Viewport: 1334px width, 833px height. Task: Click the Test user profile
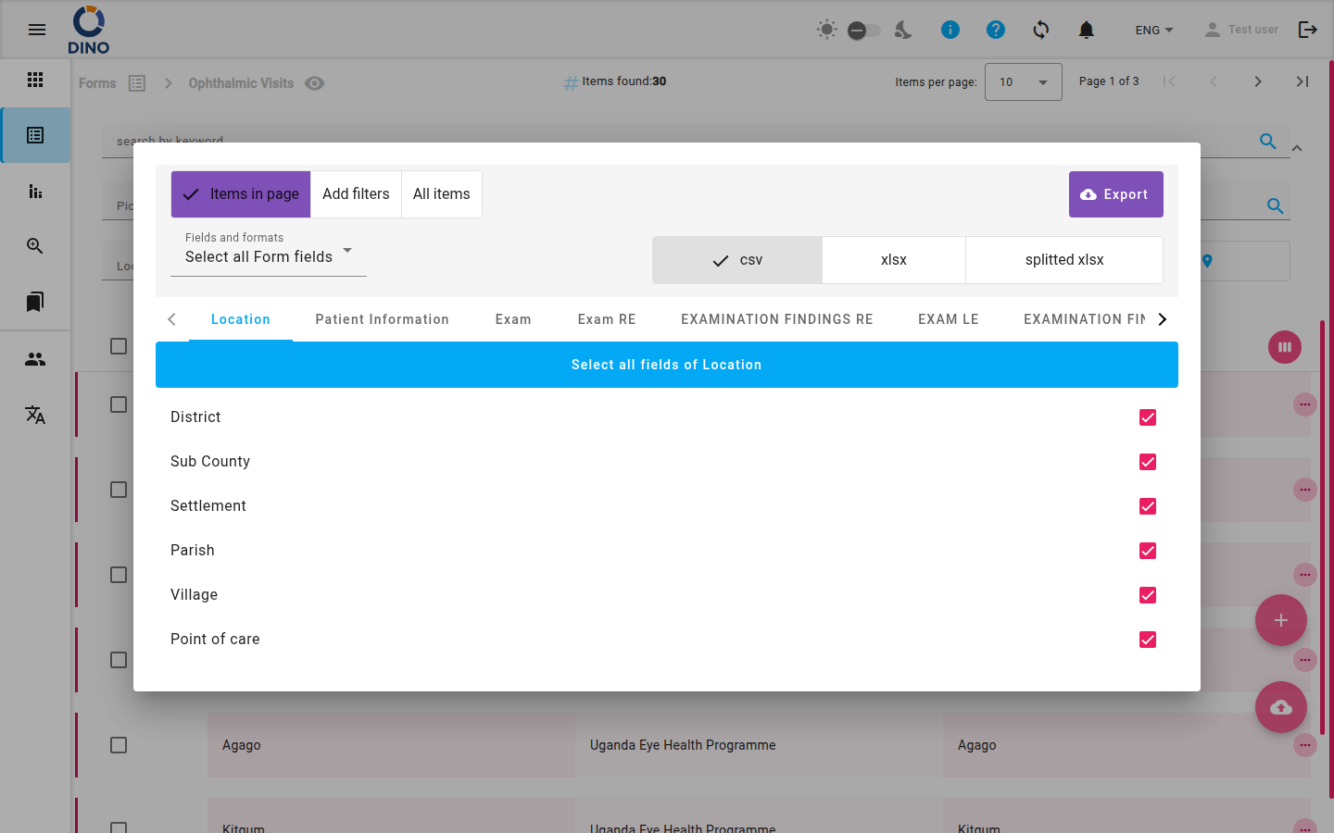click(1240, 30)
